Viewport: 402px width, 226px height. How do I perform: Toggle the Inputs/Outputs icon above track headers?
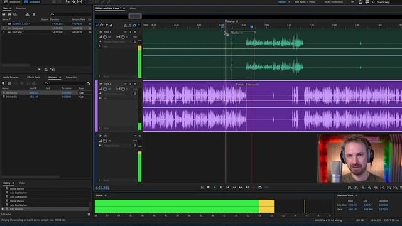(x=97, y=25)
